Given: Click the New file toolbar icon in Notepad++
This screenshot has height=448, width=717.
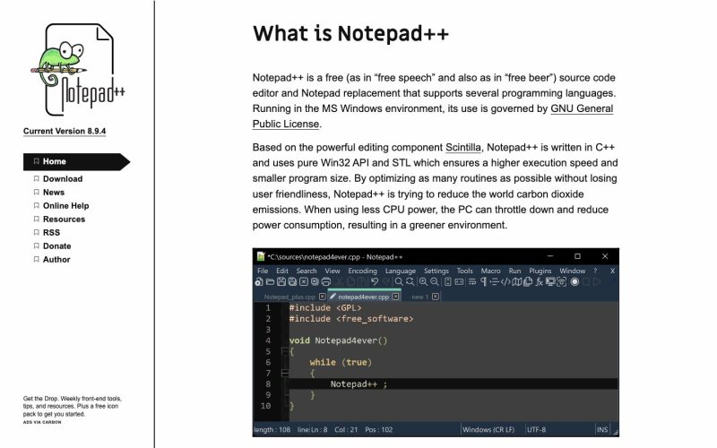Looking at the screenshot, I should [259, 281].
